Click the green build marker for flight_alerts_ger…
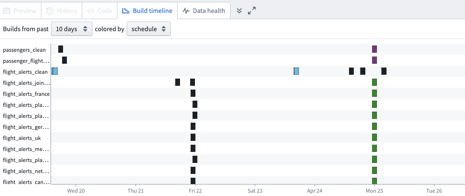 point(374,127)
